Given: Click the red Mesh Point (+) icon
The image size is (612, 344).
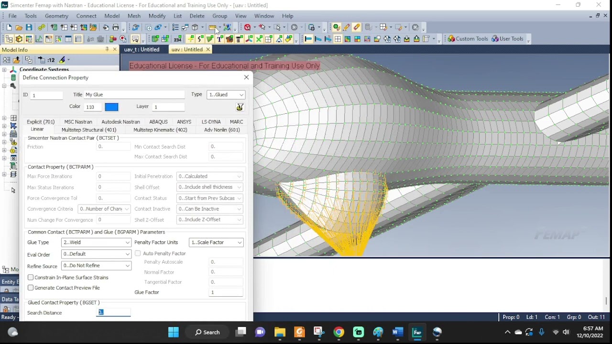Looking at the screenshot, I should pos(262,27).
